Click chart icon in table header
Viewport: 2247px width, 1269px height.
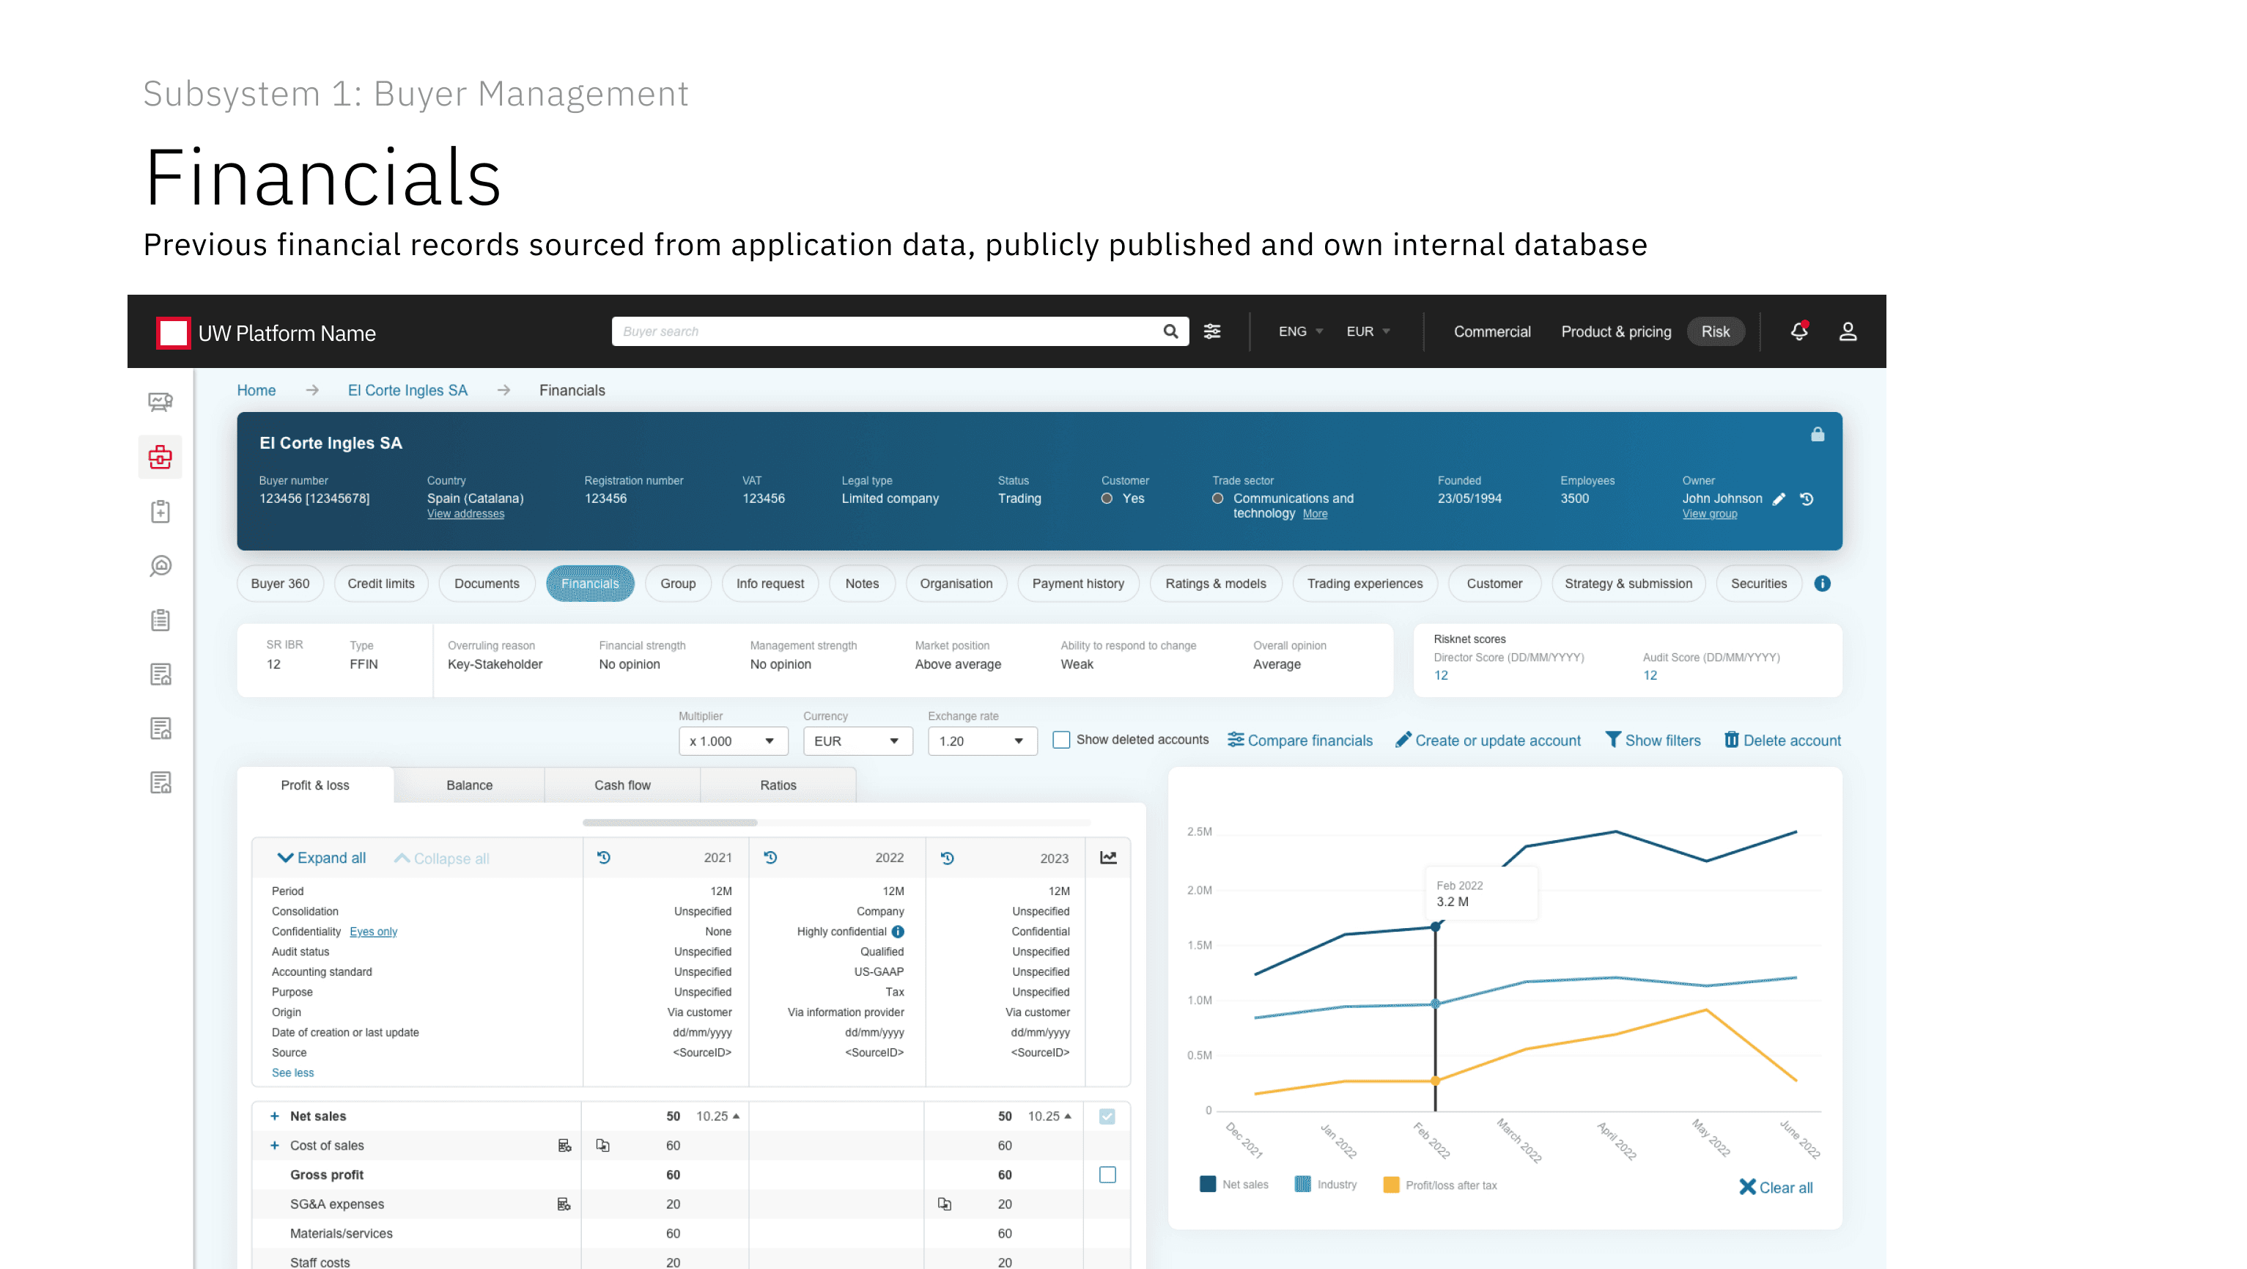tap(1108, 858)
